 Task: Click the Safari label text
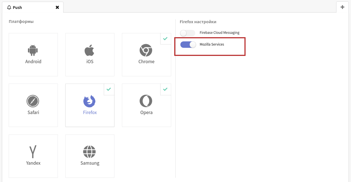click(33, 112)
